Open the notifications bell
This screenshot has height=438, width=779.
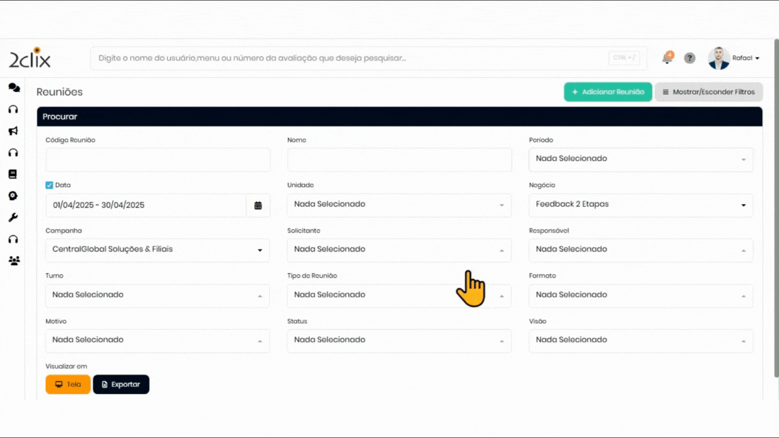click(667, 58)
